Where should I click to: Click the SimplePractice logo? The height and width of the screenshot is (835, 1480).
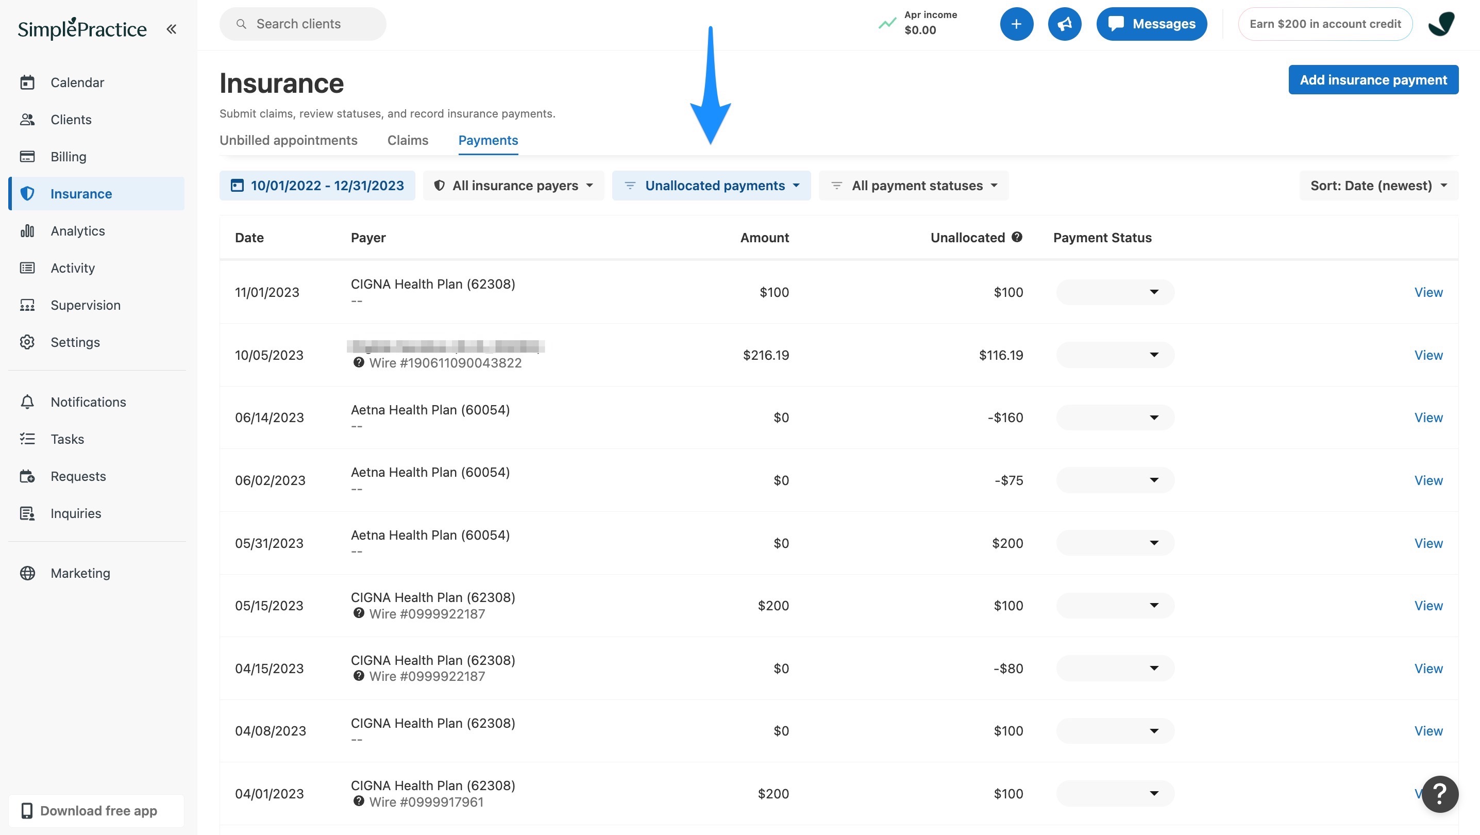[82, 28]
